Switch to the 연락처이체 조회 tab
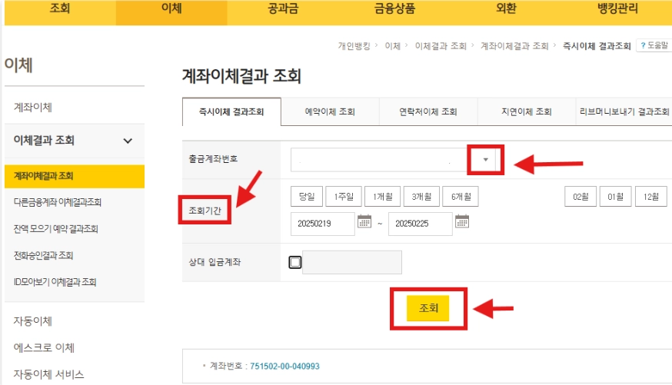 pyautogui.click(x=428, y=111)
